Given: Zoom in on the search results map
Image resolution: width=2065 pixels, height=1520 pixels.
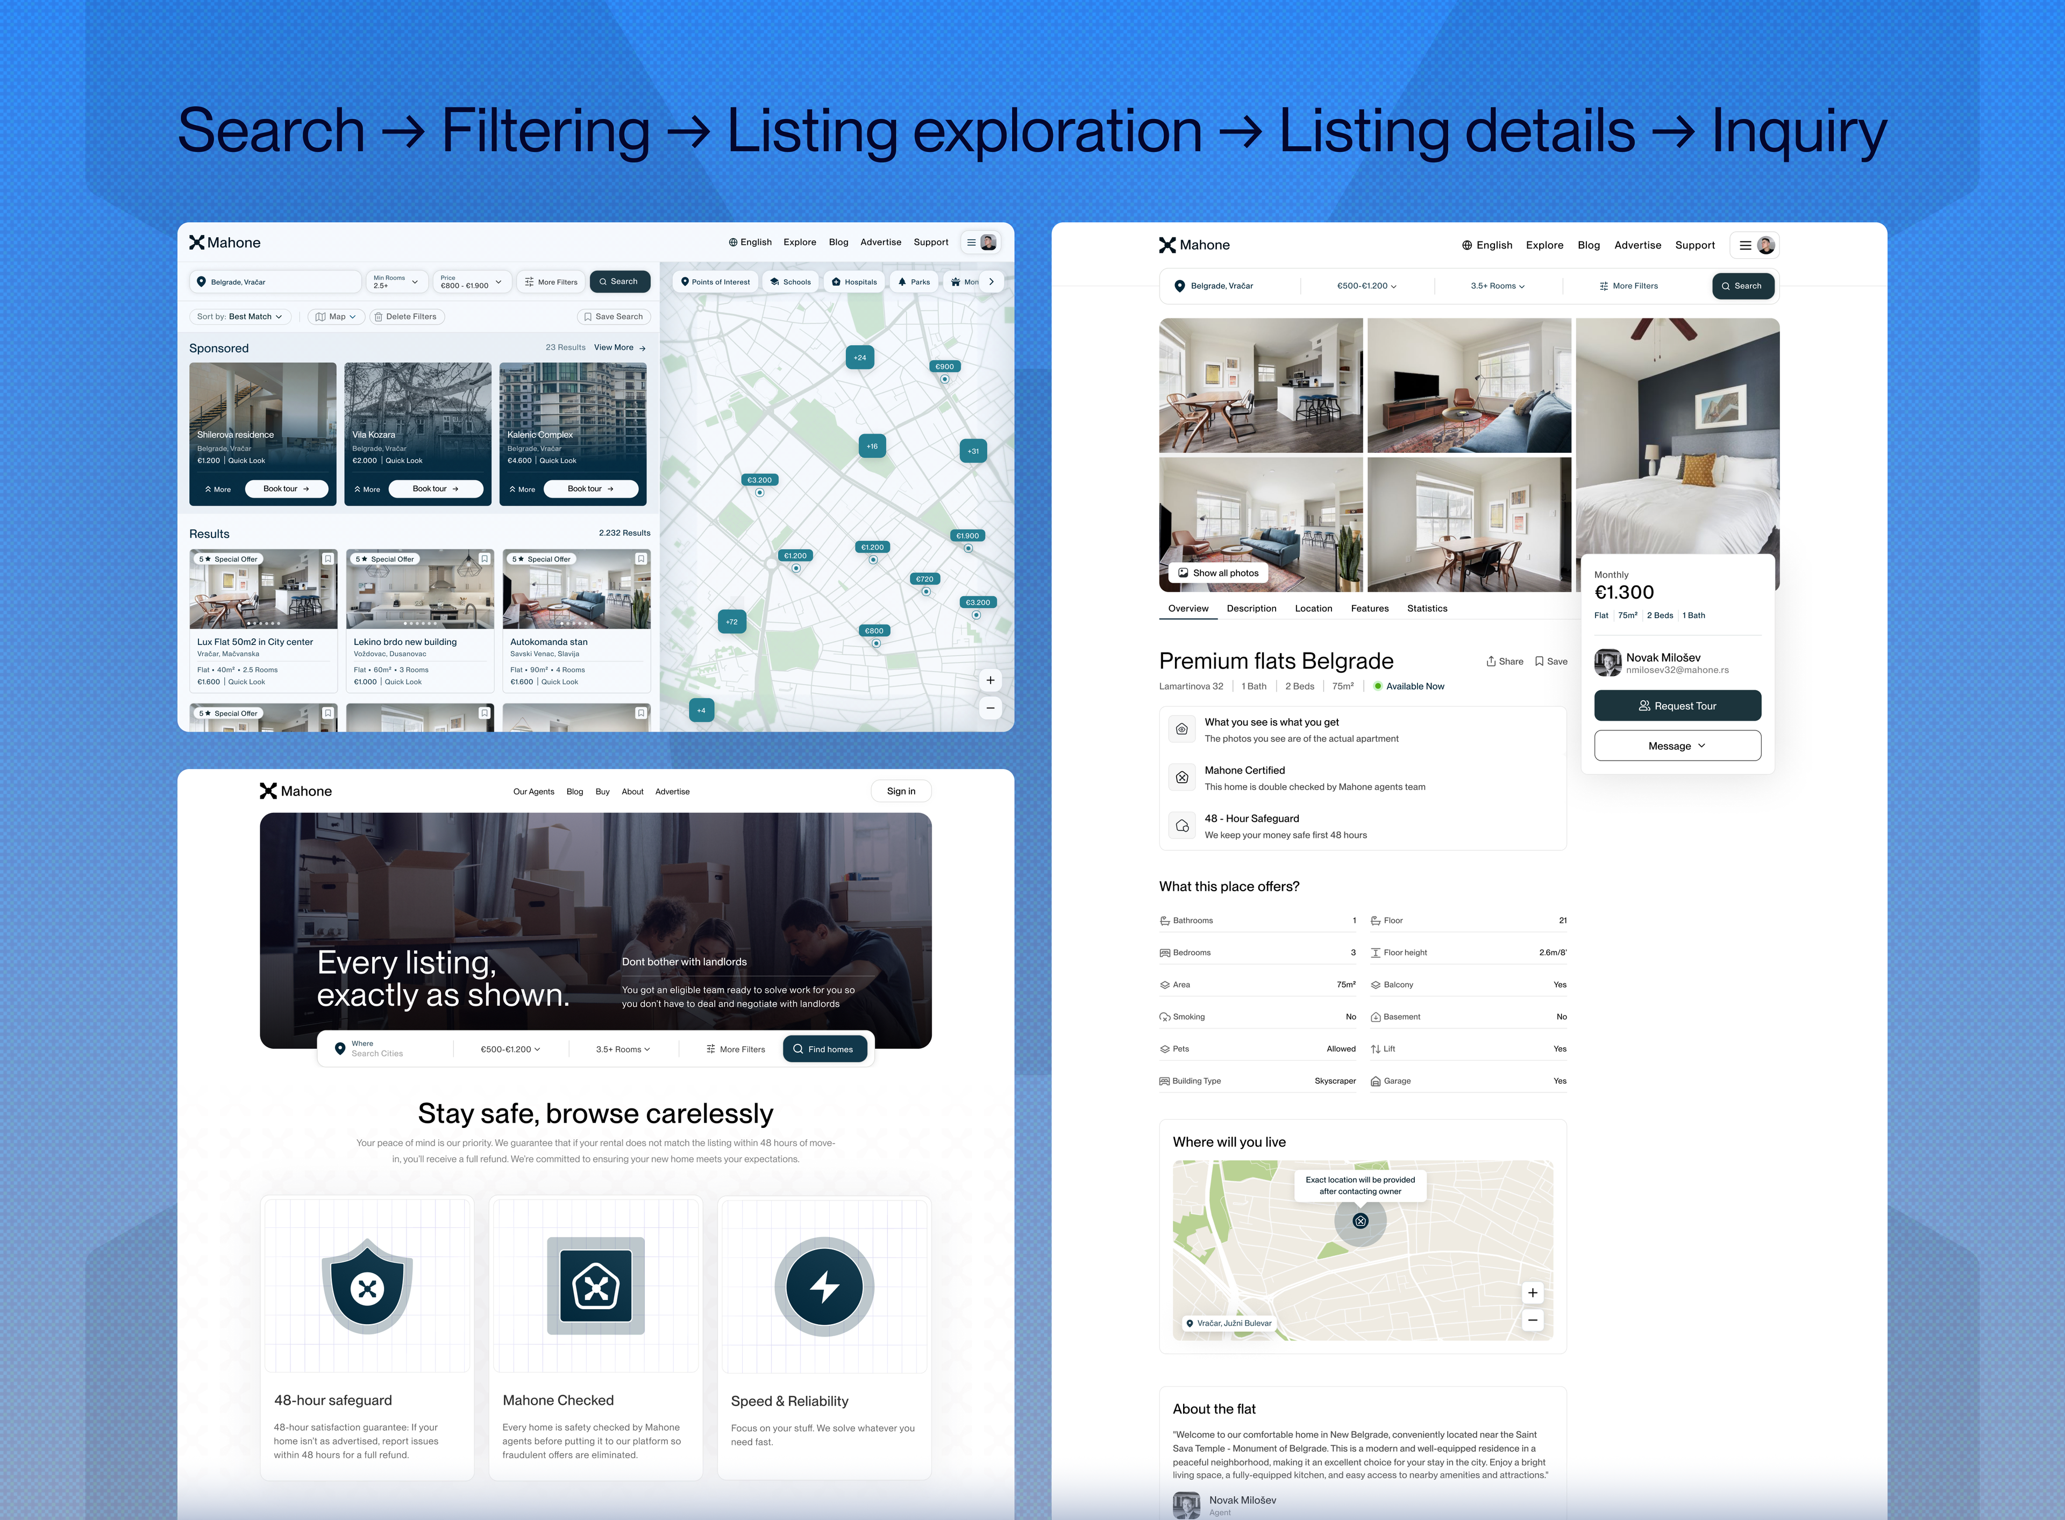Looking at the screenshot, I should click(989, 680).
